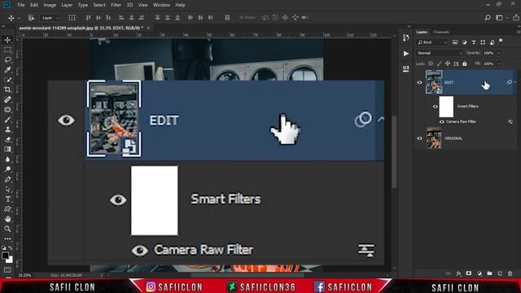Create new fill or adjustment layer

tap(479, 273)
